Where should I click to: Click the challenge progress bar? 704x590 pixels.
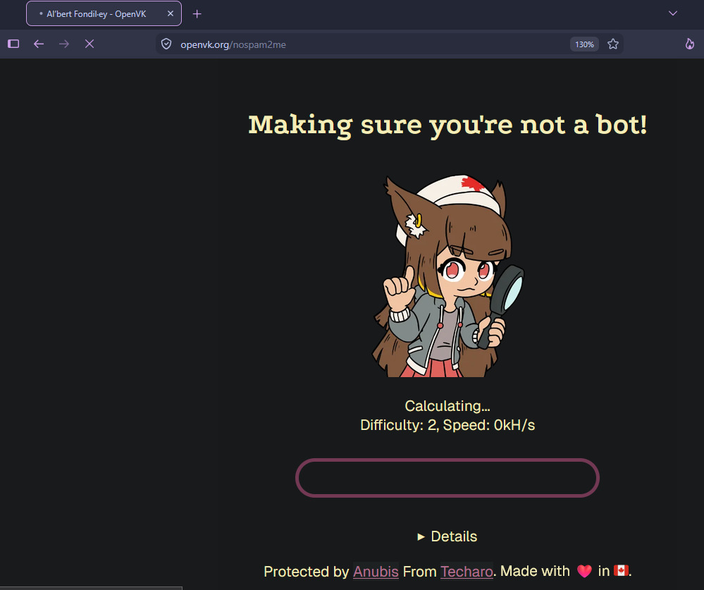coord(447,478)
